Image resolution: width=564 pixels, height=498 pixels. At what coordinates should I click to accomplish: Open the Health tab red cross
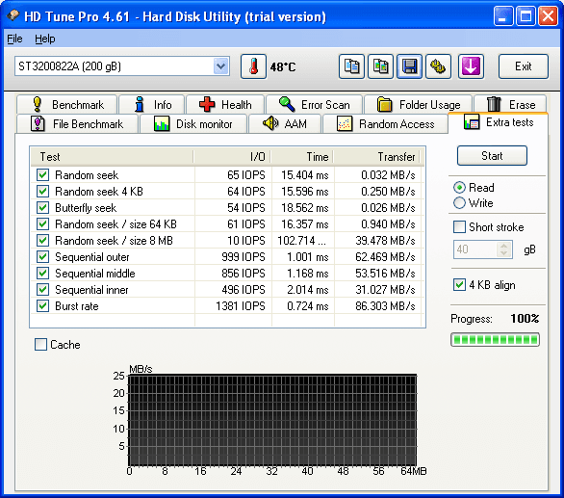[x=225, y=104]
